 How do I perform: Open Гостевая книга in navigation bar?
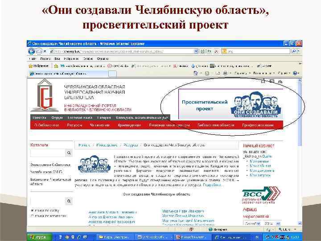[x=80, y=118]
